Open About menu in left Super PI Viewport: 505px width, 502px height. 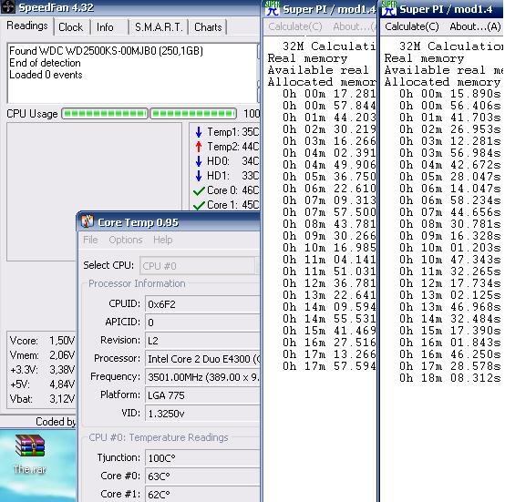point(355,26)
